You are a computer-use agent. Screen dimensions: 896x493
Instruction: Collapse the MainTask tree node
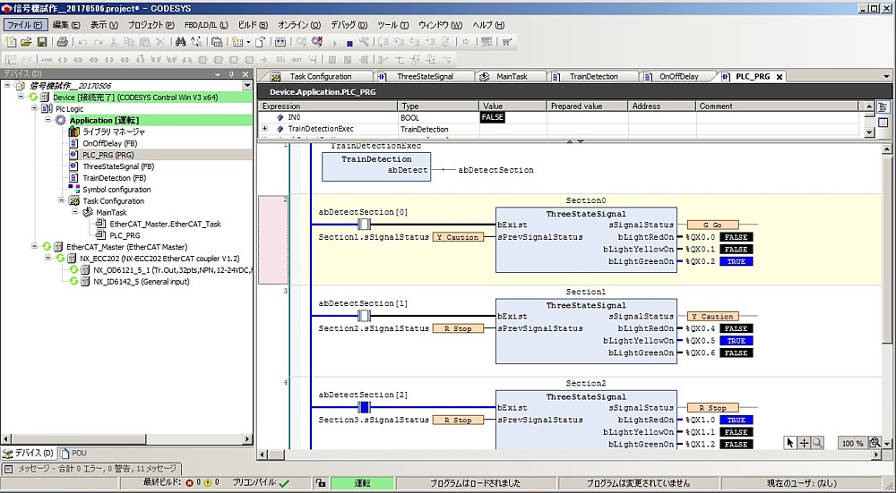point(75,212)
